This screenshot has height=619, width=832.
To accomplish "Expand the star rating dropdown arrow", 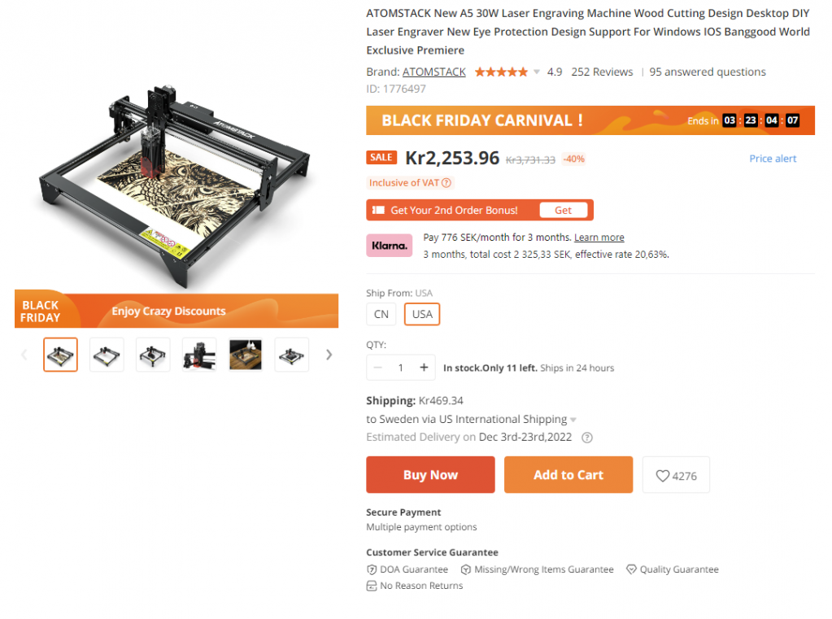I will click(537, 72).
